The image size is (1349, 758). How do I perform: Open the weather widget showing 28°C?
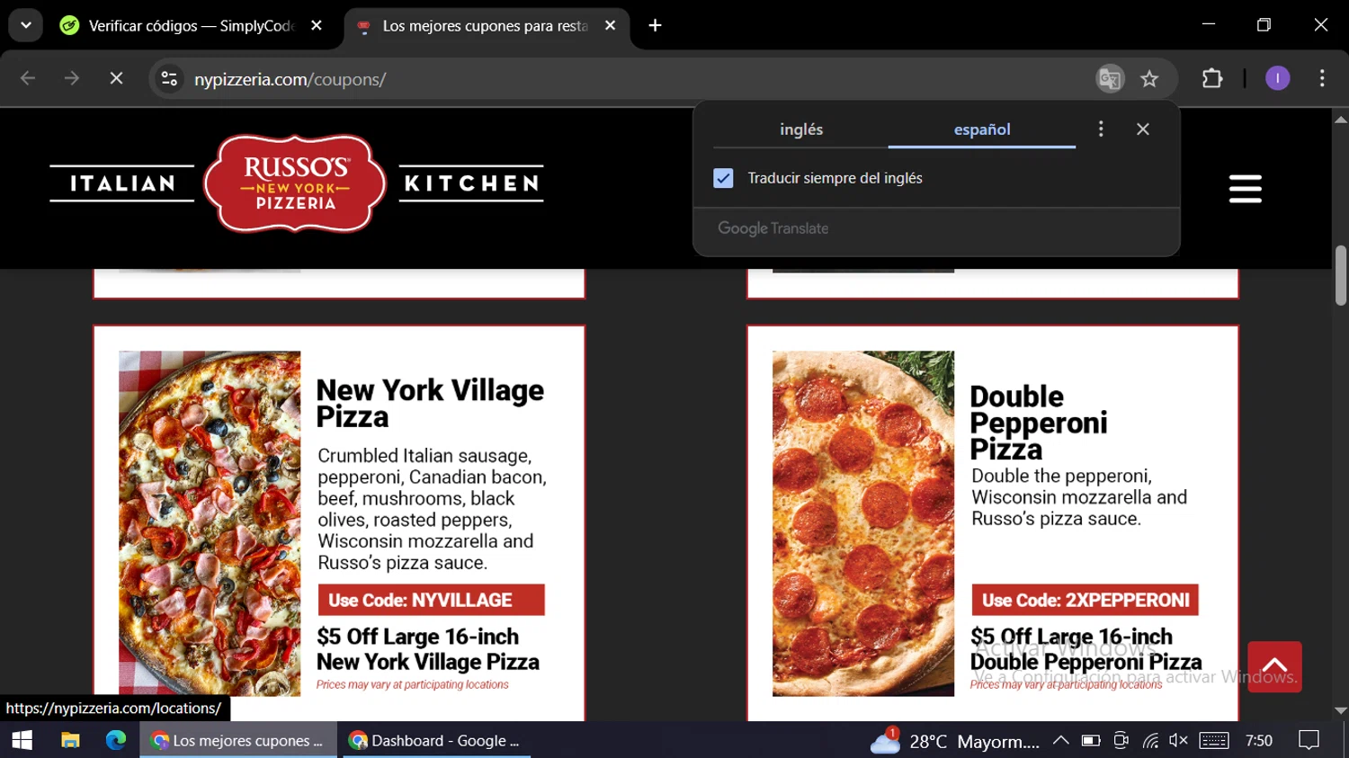click(x=955, y=741)
